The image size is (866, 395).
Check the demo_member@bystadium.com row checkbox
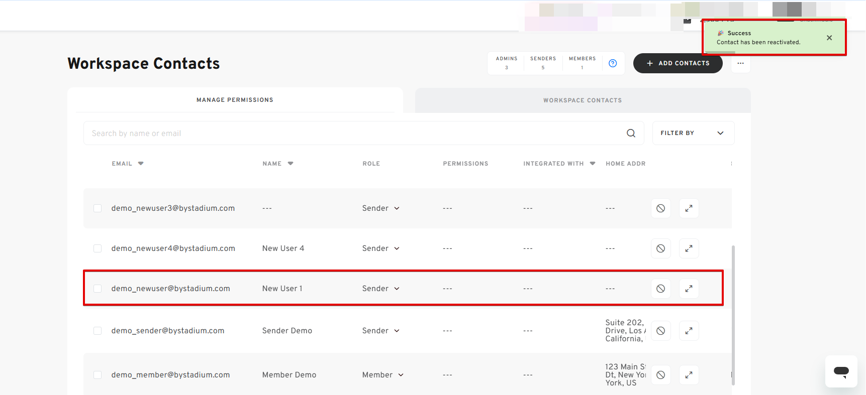[x=98, y=375]
